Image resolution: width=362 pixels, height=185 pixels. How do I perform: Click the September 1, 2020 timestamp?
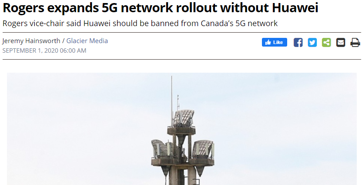pyautogui.click(x=44, y=50)
